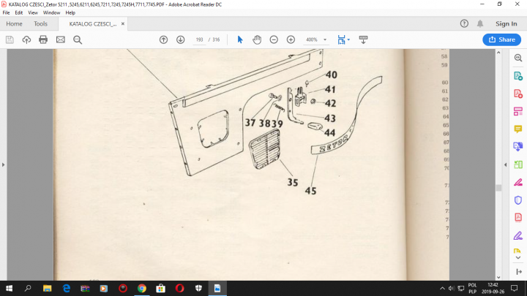Go to previous page arrow
This screenshot has height=296, width=527.
[163, 39]
